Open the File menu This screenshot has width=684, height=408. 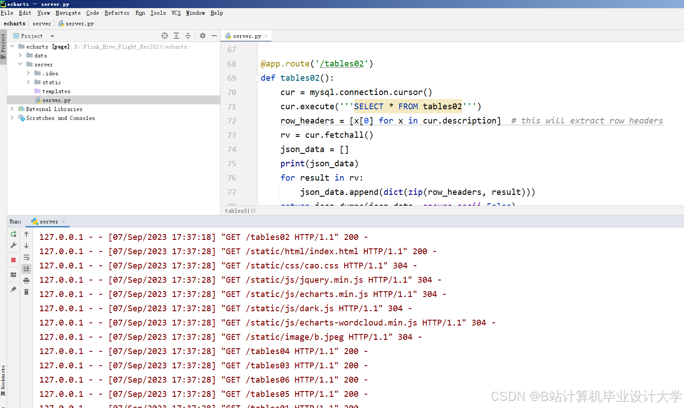click(x=7, y=13)
